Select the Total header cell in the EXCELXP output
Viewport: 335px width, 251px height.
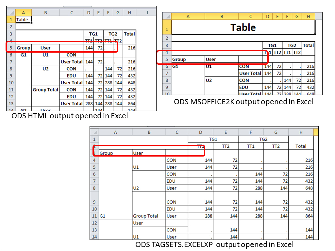300,146
